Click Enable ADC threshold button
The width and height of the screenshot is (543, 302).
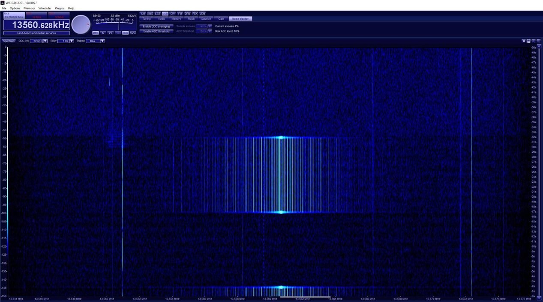coord(156,31)
